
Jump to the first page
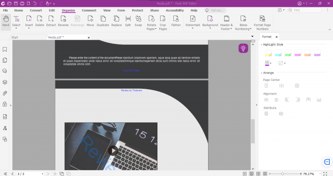(5, 174)
